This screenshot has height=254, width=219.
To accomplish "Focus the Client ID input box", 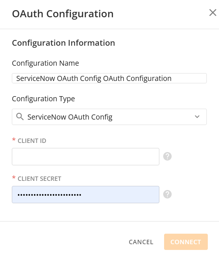I will (85, 156).
